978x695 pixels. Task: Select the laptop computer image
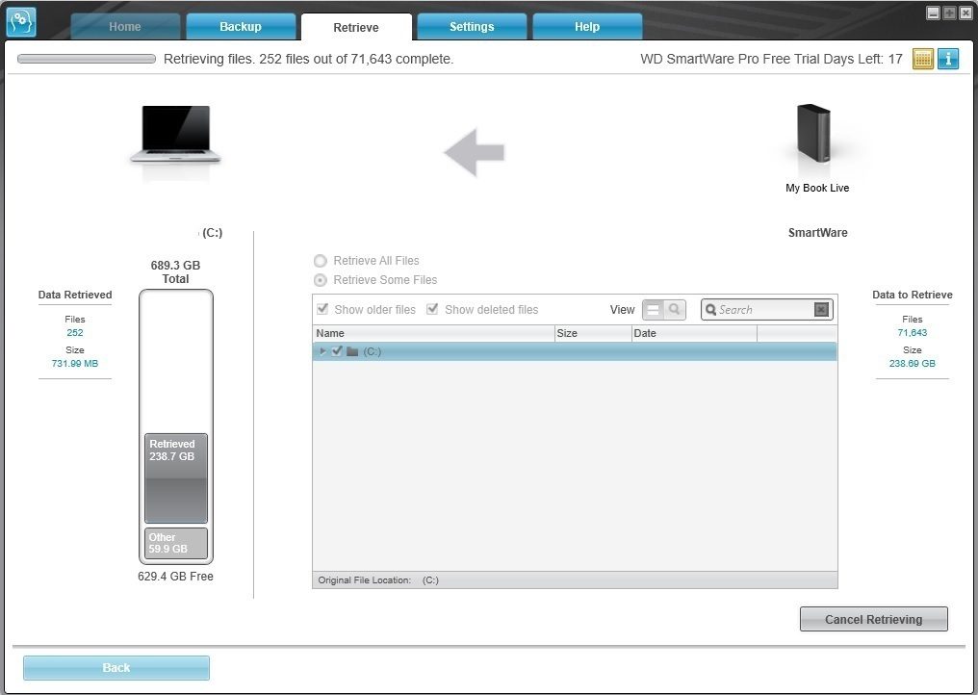[175, 134]
